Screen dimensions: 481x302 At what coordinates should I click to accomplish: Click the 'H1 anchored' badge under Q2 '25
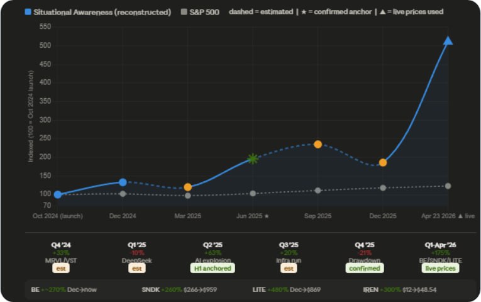213,269
